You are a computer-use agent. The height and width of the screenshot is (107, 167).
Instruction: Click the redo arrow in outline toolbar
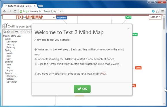(8, 32)
